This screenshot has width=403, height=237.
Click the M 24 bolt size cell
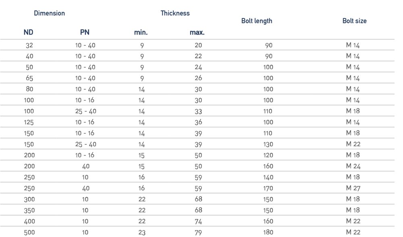[353, 166]
